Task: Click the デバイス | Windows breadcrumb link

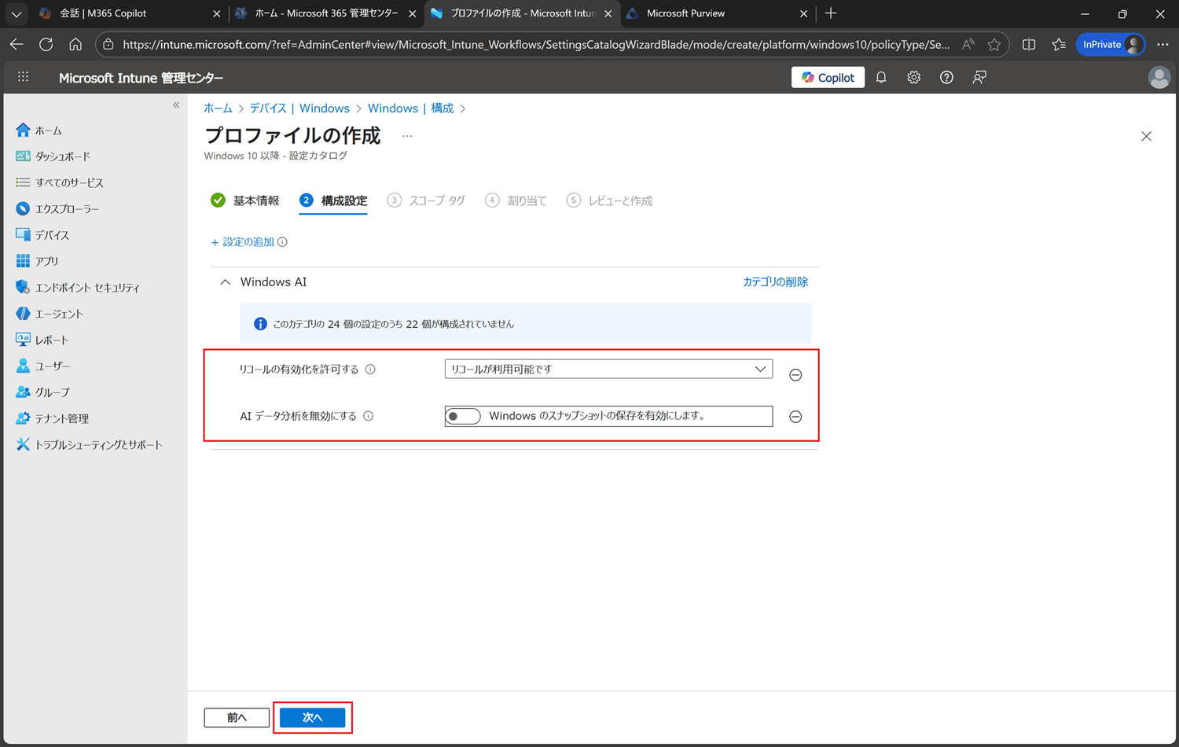Action: point(299,109)
